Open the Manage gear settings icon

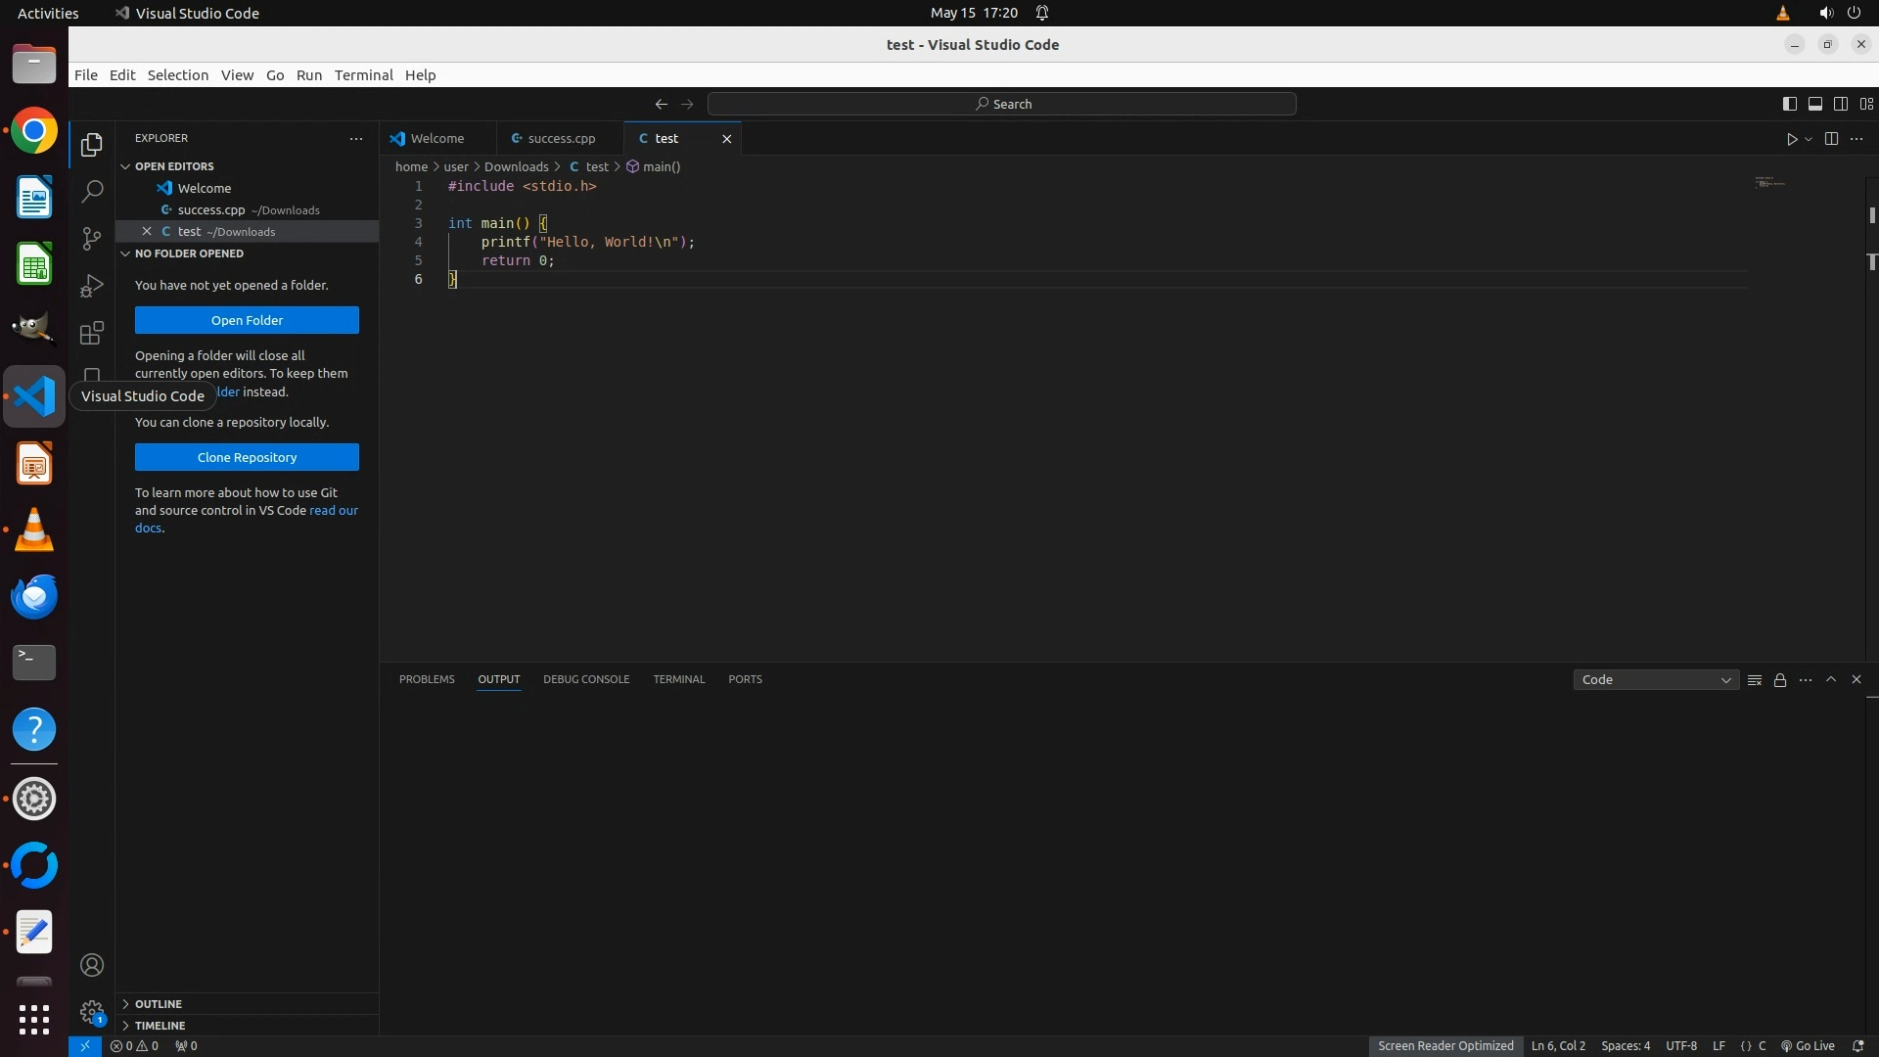92,1011
